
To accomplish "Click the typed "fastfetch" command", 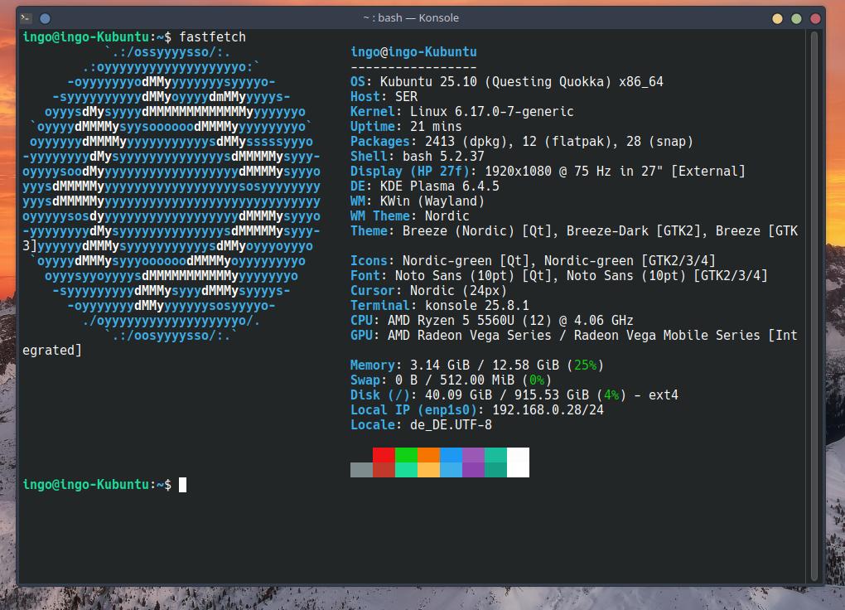I will [212, 36].
